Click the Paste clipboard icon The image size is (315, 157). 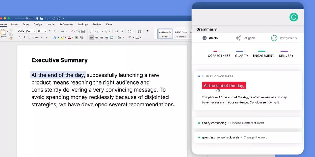(x=3, y=32)
